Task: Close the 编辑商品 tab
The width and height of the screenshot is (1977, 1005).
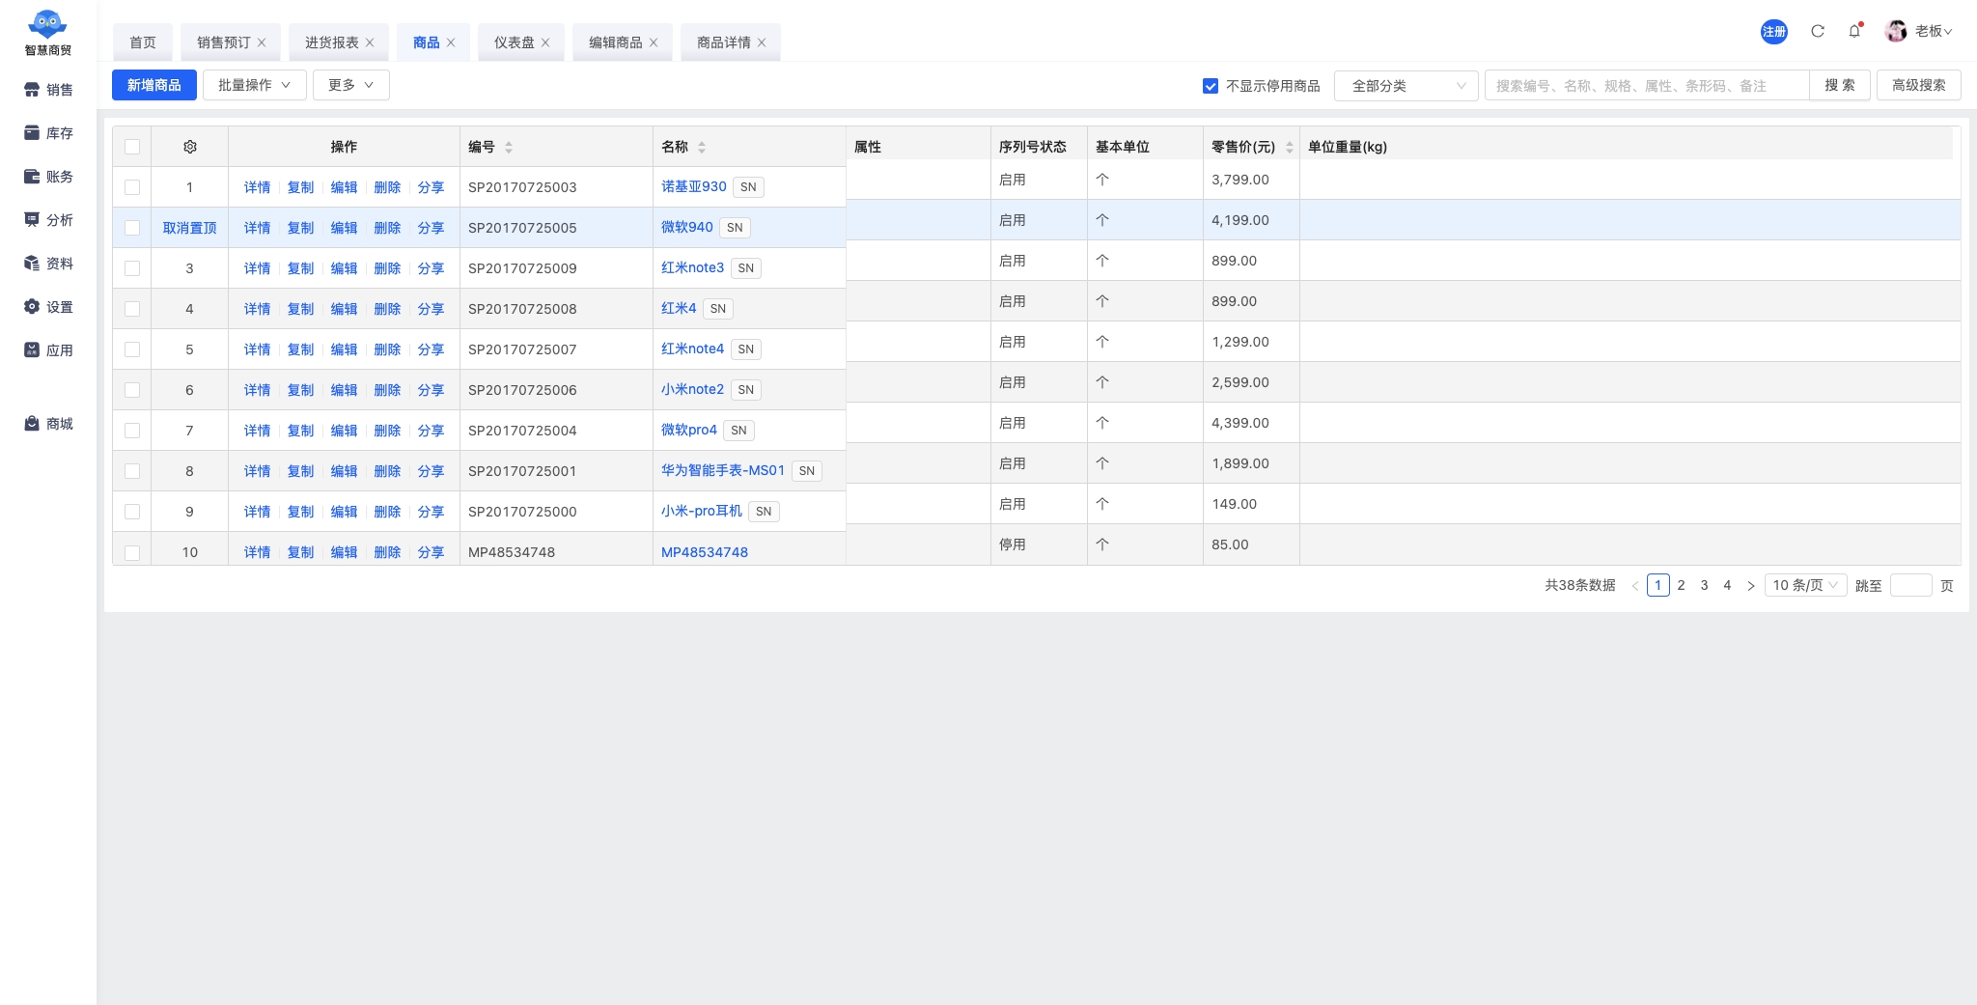Action: [x=654, y=42]
